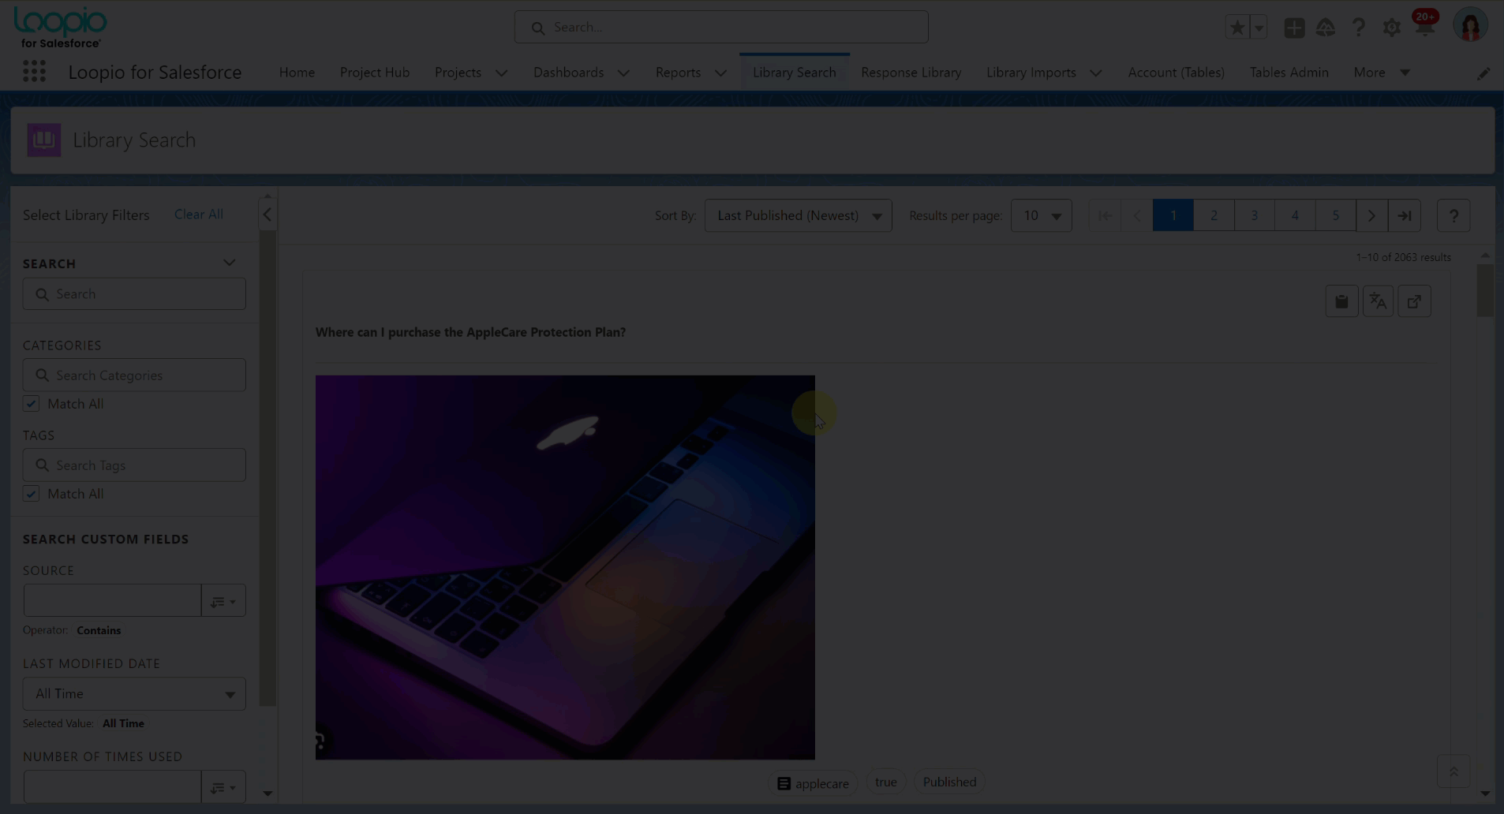The height and width of the screenshot is (814, 1504).
Task: Go to previous results page
Action: pos(1137,215)
